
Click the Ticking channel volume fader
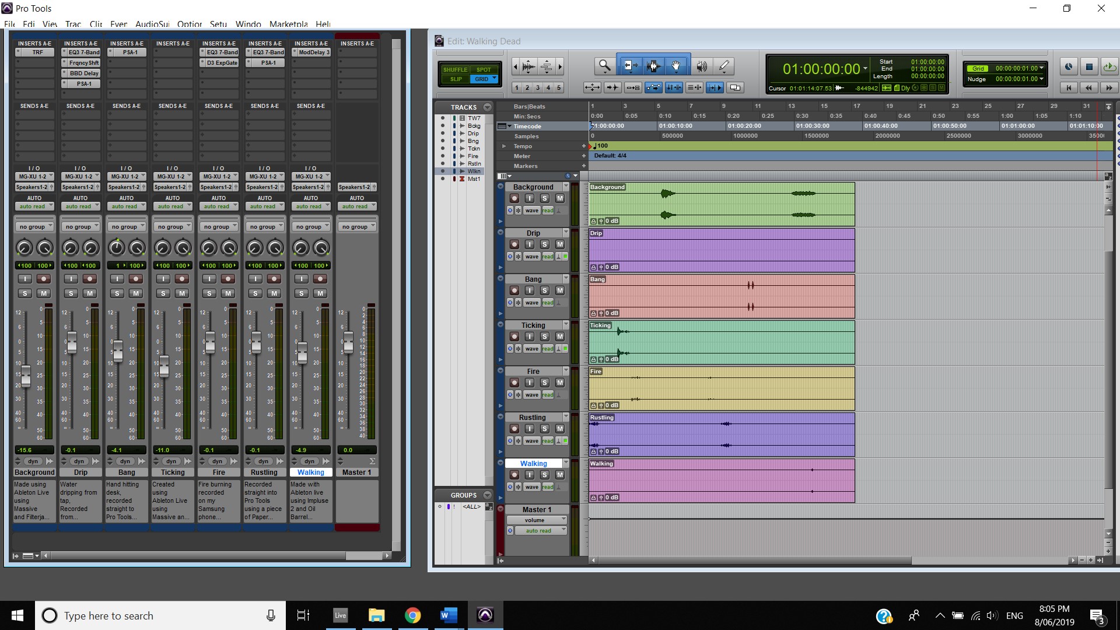point(164,366)
